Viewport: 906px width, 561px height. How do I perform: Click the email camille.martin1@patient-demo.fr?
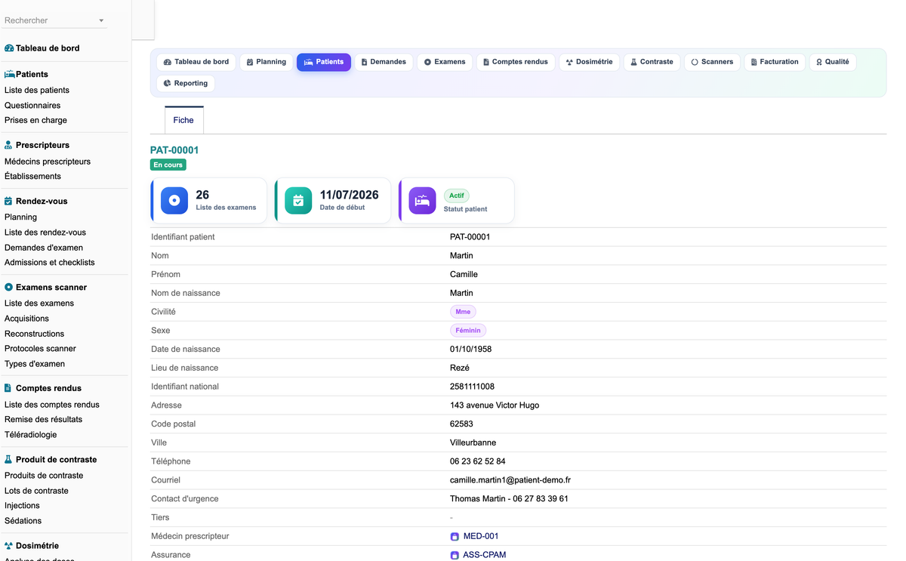(510, 480)
